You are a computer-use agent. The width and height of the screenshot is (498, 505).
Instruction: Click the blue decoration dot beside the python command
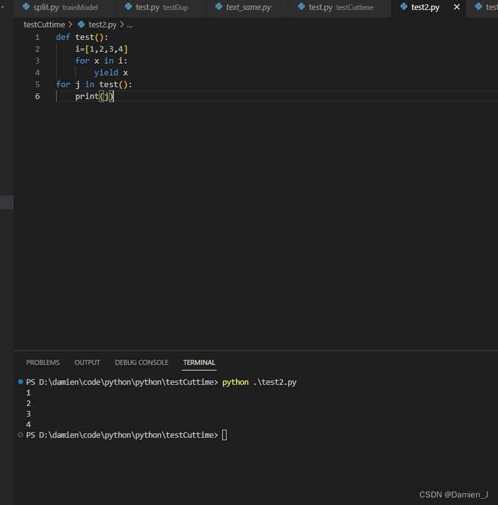(19, 382)
